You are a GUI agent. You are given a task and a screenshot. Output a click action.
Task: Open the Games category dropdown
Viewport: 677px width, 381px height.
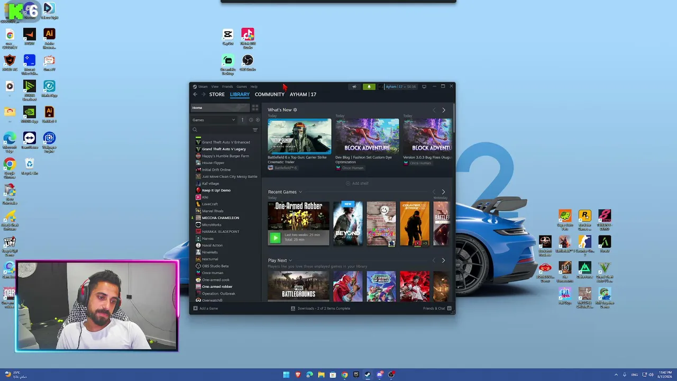point(214,120)
